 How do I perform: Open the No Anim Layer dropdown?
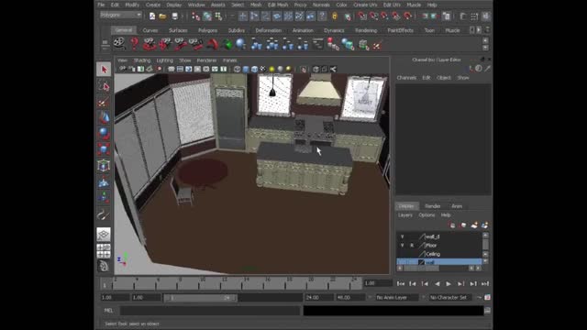pos(396,297)
